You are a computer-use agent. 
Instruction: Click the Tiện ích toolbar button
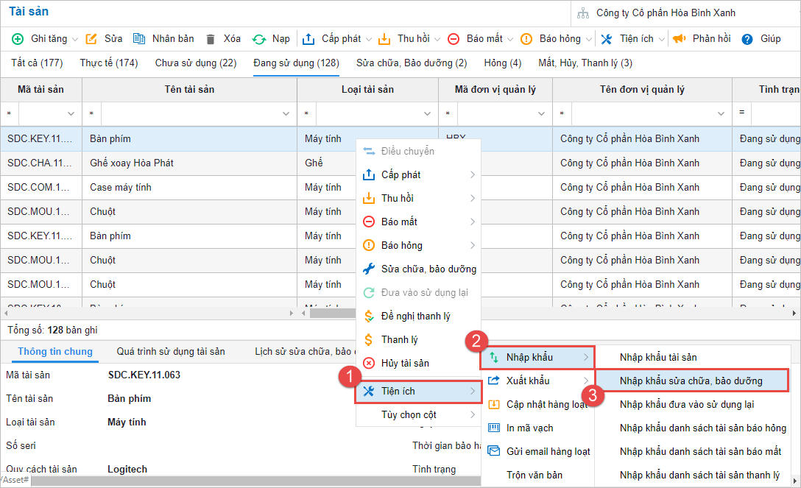pos(630,39)
